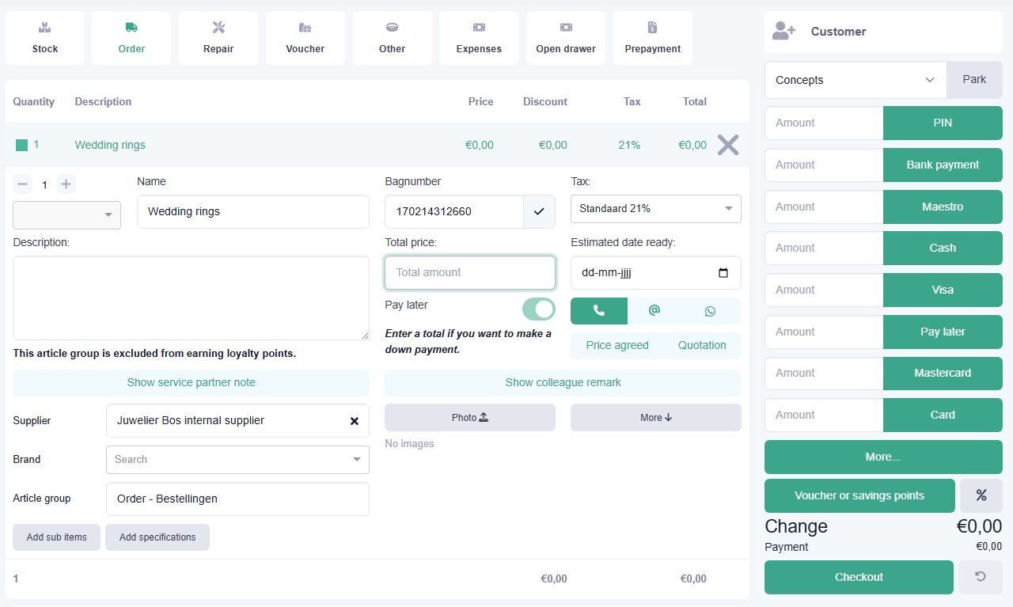Click the undo reset icon beside Checkout
This screenshot has width=1013, height=607.
tap(980, 577)
